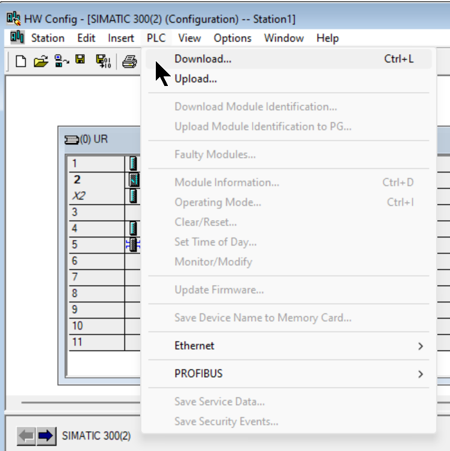Select rack slot row 3
The width and height of the screenshot is (450, 451).
click(x=105, y=212)
